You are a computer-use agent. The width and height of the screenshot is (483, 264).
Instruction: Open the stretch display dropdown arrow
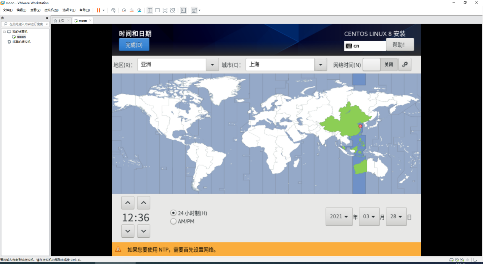pyautogui.click(x=199, y=10)
